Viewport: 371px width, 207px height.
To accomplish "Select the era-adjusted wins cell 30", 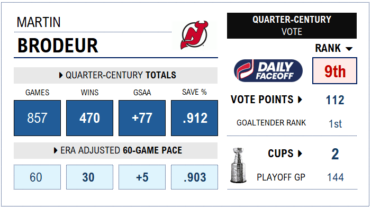I will (x=89, y=177).
